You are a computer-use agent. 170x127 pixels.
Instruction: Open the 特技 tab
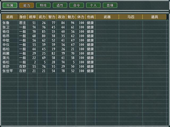coord(43,5)
